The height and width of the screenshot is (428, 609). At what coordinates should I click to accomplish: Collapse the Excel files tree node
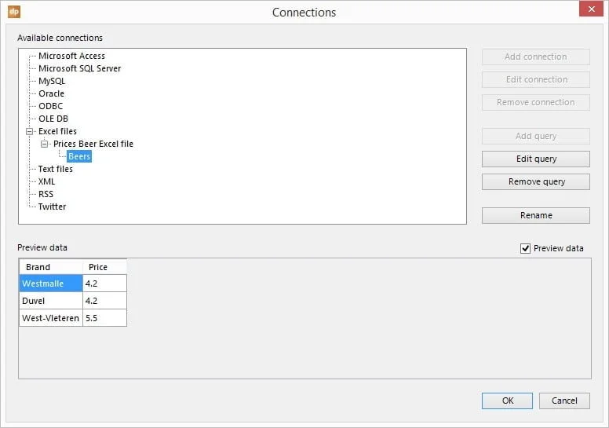tap(30, 131)
